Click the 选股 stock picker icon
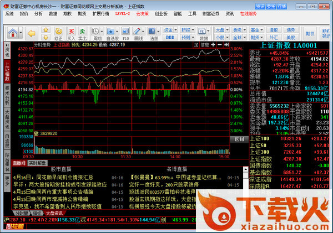This screenshot has height=233, width=333. click(152, 32)
